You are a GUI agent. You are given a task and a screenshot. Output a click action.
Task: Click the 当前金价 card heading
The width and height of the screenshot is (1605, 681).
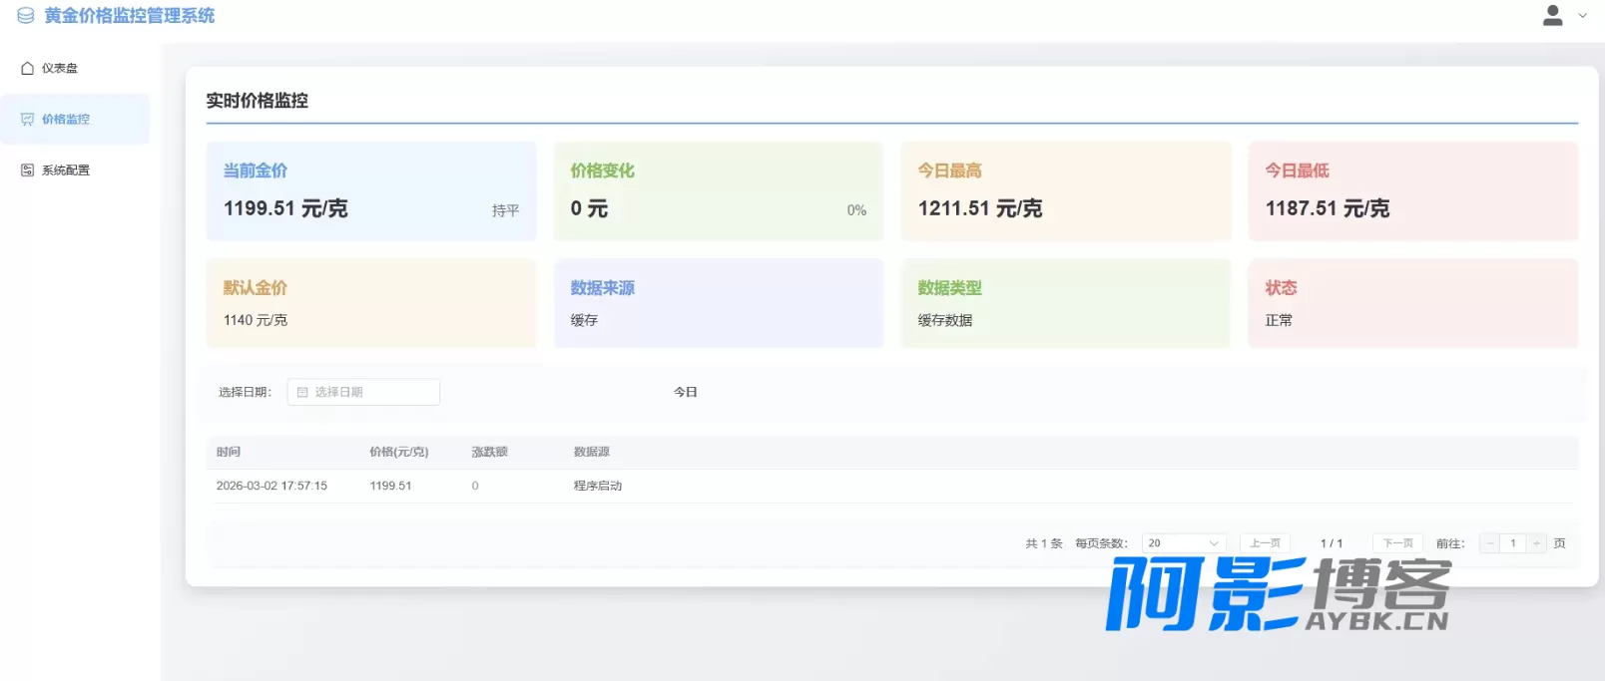tap(256, 170)
